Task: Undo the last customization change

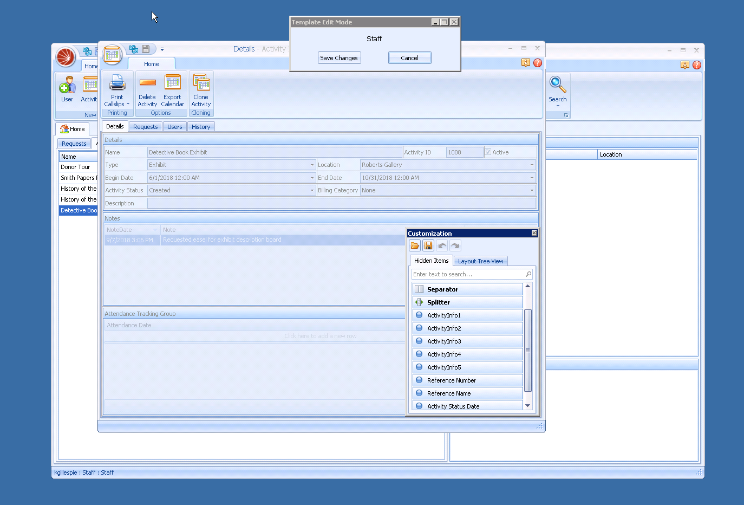Action: coord(442,245)
